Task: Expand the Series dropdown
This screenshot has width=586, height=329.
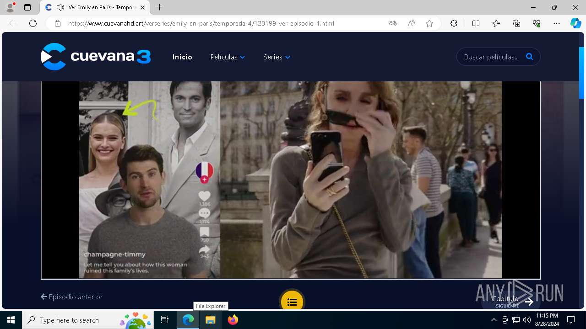Action: point(277,57)
